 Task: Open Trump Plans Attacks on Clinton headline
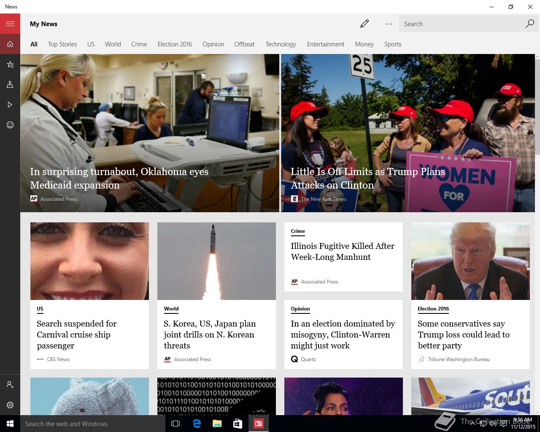[x=367, y=178]
